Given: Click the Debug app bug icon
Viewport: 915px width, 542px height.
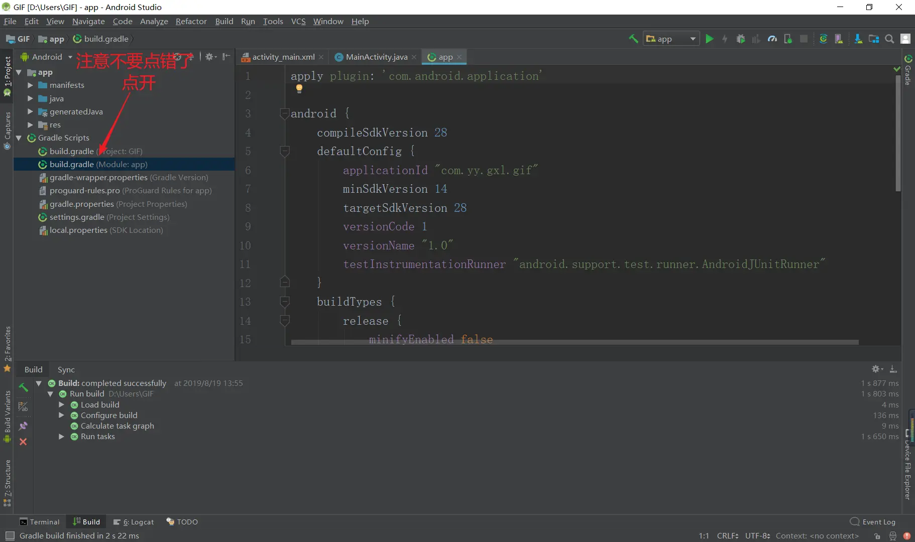Looking at the screenshot, I should (x=740, y=39).
